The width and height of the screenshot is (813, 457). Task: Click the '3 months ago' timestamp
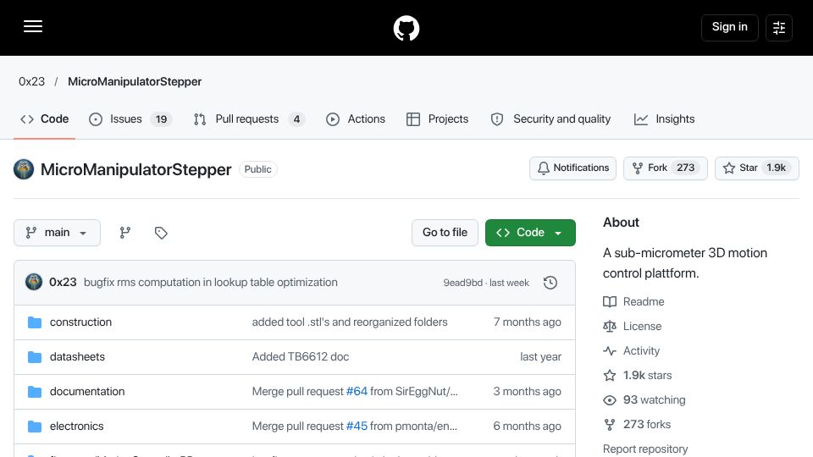pos(528,392)
